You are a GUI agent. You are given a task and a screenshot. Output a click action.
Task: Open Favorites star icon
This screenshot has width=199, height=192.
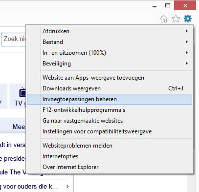click(176, 19)
